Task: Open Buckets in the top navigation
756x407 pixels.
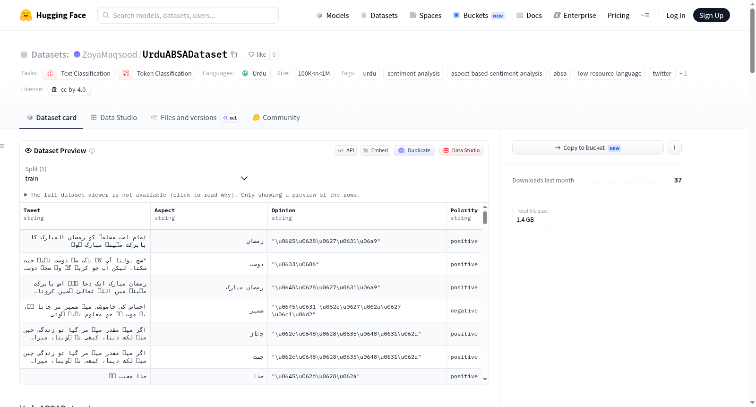Action: pyautogui.click(x=479, y=15)
